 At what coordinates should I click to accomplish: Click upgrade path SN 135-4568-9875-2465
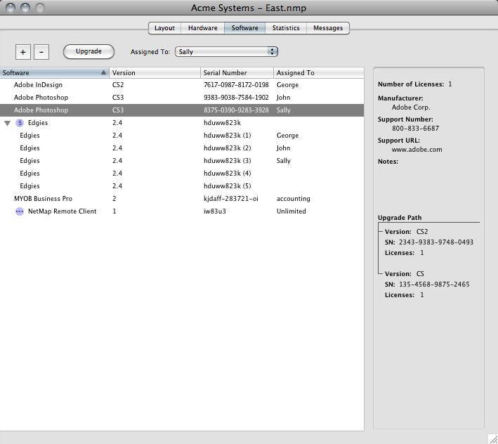434,285
